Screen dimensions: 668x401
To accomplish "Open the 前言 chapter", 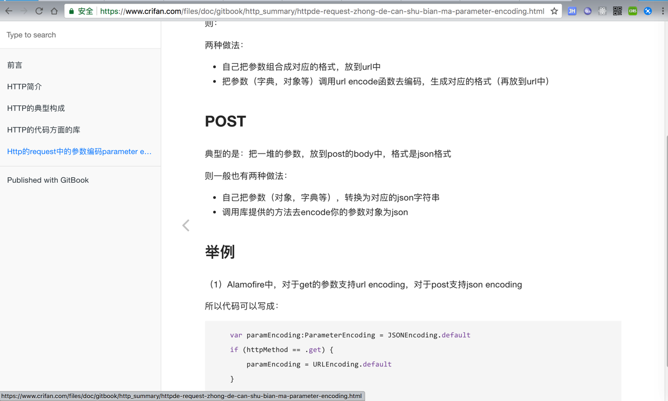I will [x=15, y=65].
